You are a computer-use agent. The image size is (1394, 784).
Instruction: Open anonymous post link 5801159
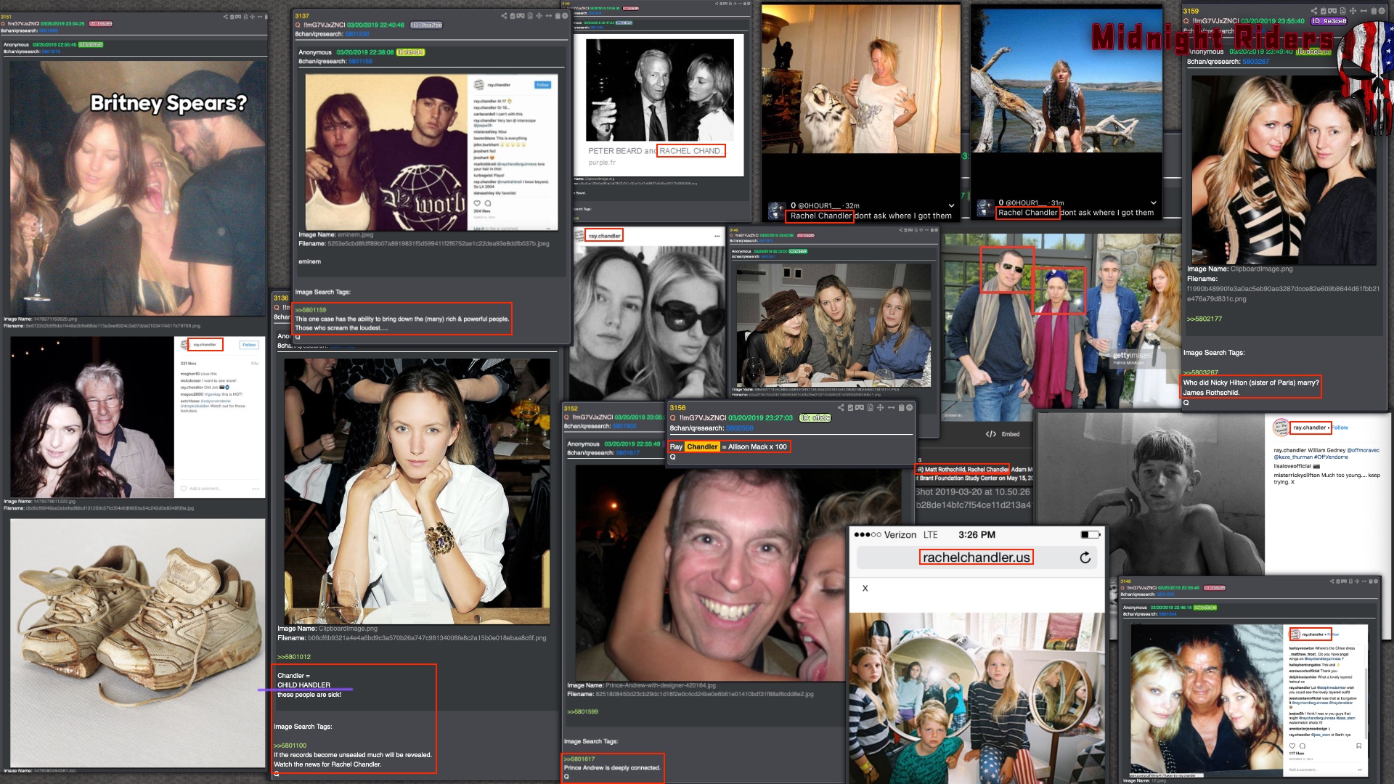coord(360,61)
